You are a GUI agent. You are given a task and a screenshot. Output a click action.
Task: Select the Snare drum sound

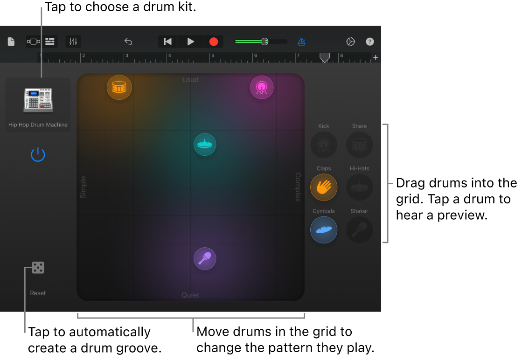click(x=359, y=145)
